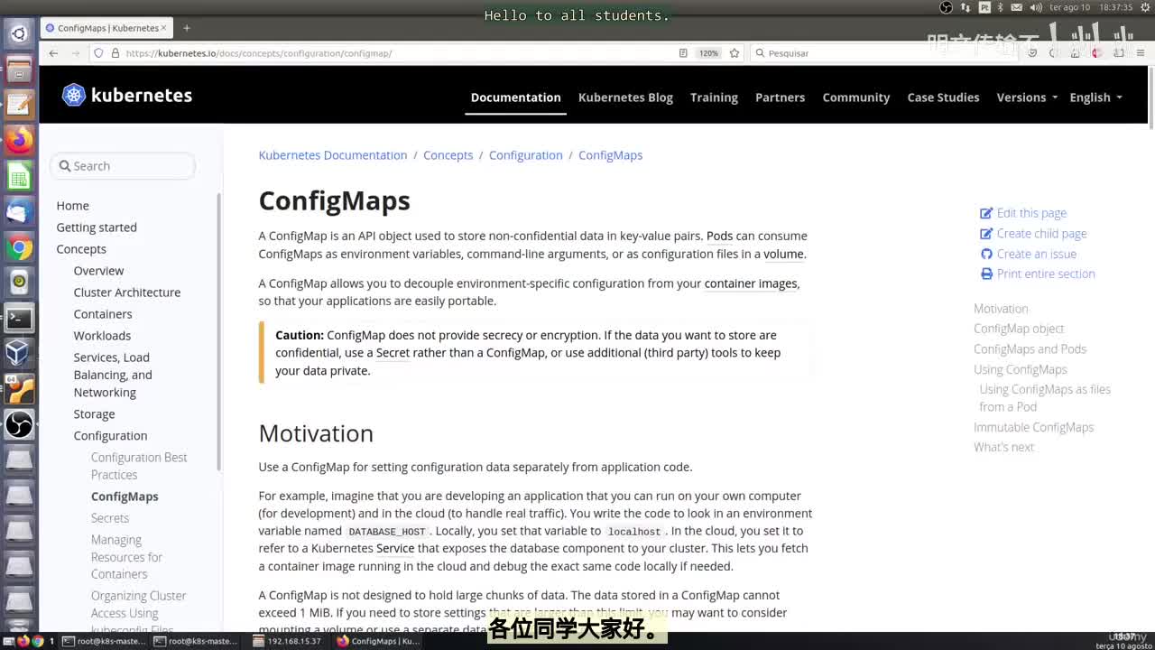Launch VirtualBox from the dock
Image resolution: width=1155 pixels, height=650 pixels.
[19, 353]
